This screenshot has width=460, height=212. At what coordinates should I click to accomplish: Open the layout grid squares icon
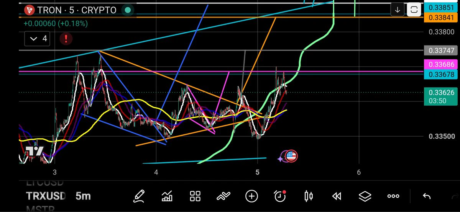click(x=195, y=196)
